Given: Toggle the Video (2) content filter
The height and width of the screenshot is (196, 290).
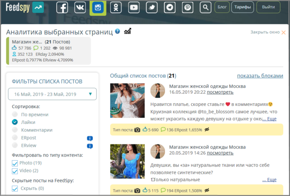Looking at the screenshot, I should [x=15, y=171].
